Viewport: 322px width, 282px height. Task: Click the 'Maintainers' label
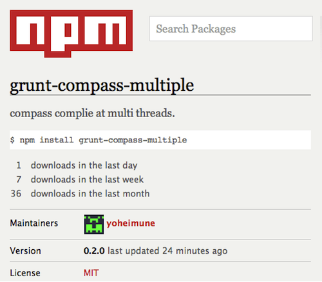click(34, 223)
